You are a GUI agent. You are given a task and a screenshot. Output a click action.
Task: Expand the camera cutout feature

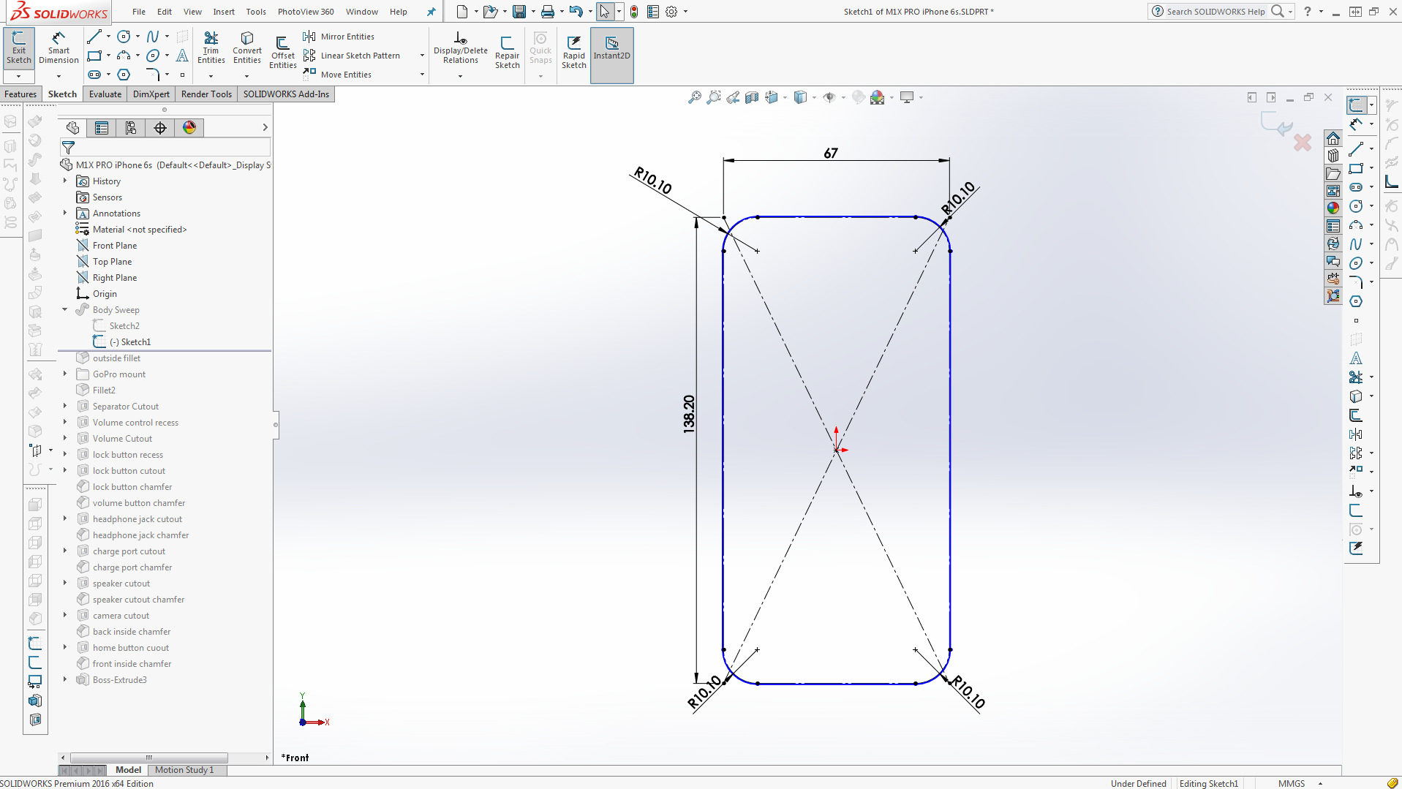tap(65, 615)
